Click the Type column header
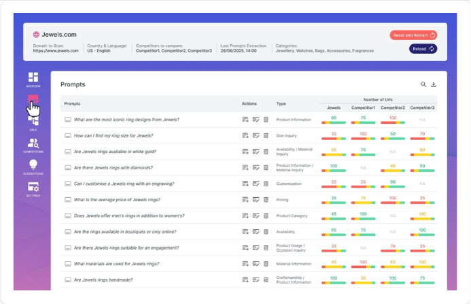Viewport: 471px width, 304px height. tap(281, 104)
